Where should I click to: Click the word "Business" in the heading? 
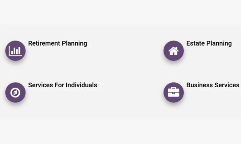point(199,85)
